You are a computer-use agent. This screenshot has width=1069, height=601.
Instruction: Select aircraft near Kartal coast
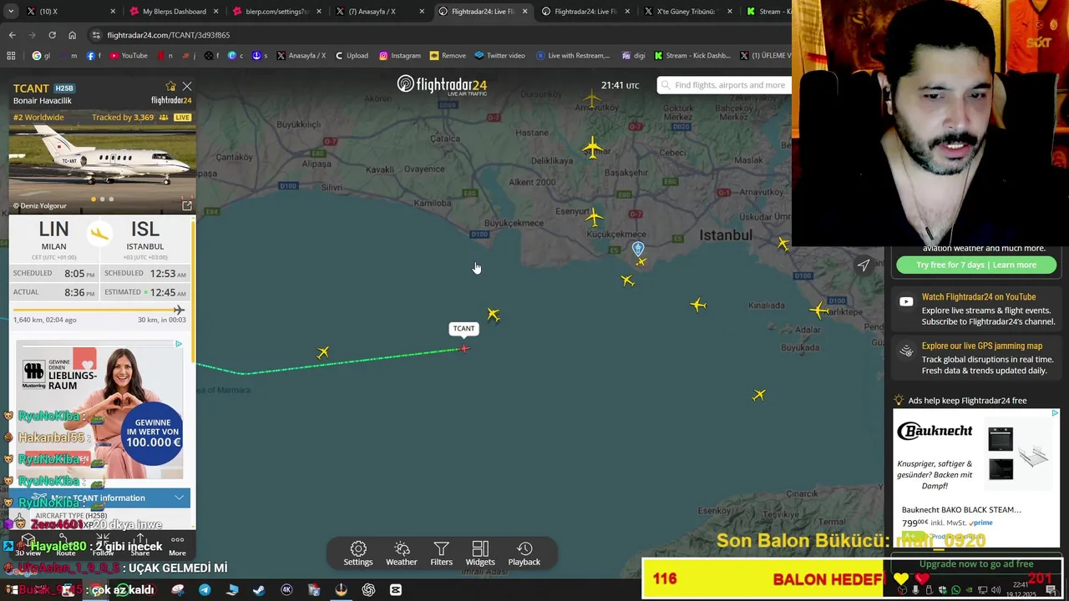818,311
